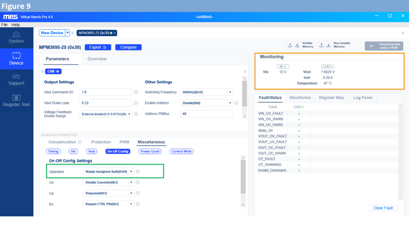The height and width of the screenshot is (230, 409).
Task: Click the Clear Fault button
Action: pos(383,208)
